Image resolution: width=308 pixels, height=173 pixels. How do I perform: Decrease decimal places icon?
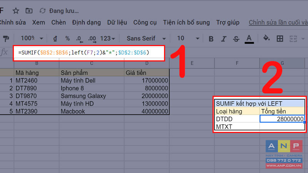(x=79, y=39)
